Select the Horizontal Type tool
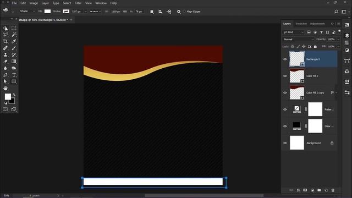The height and width of the screenshot is (198, 352). pos(14,75)
